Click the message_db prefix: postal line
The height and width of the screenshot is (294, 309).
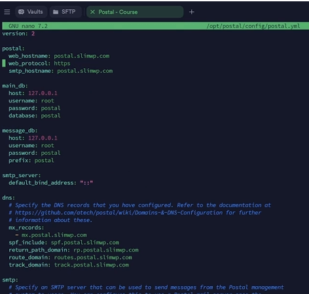tap(31, 160)
